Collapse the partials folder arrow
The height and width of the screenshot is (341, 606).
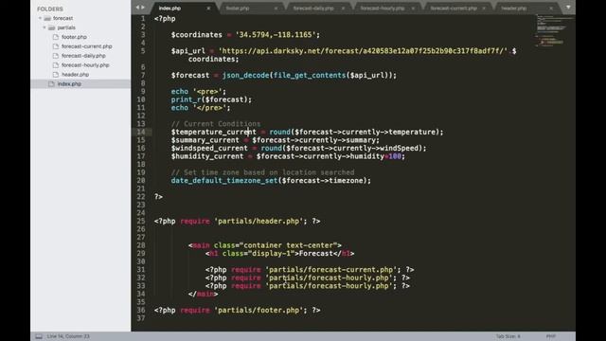pos(45,27)
